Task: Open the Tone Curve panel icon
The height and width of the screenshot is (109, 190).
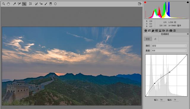Action: [149, 31]
